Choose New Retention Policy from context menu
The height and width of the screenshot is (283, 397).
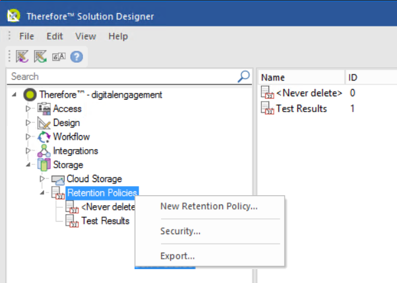point(210,206)
